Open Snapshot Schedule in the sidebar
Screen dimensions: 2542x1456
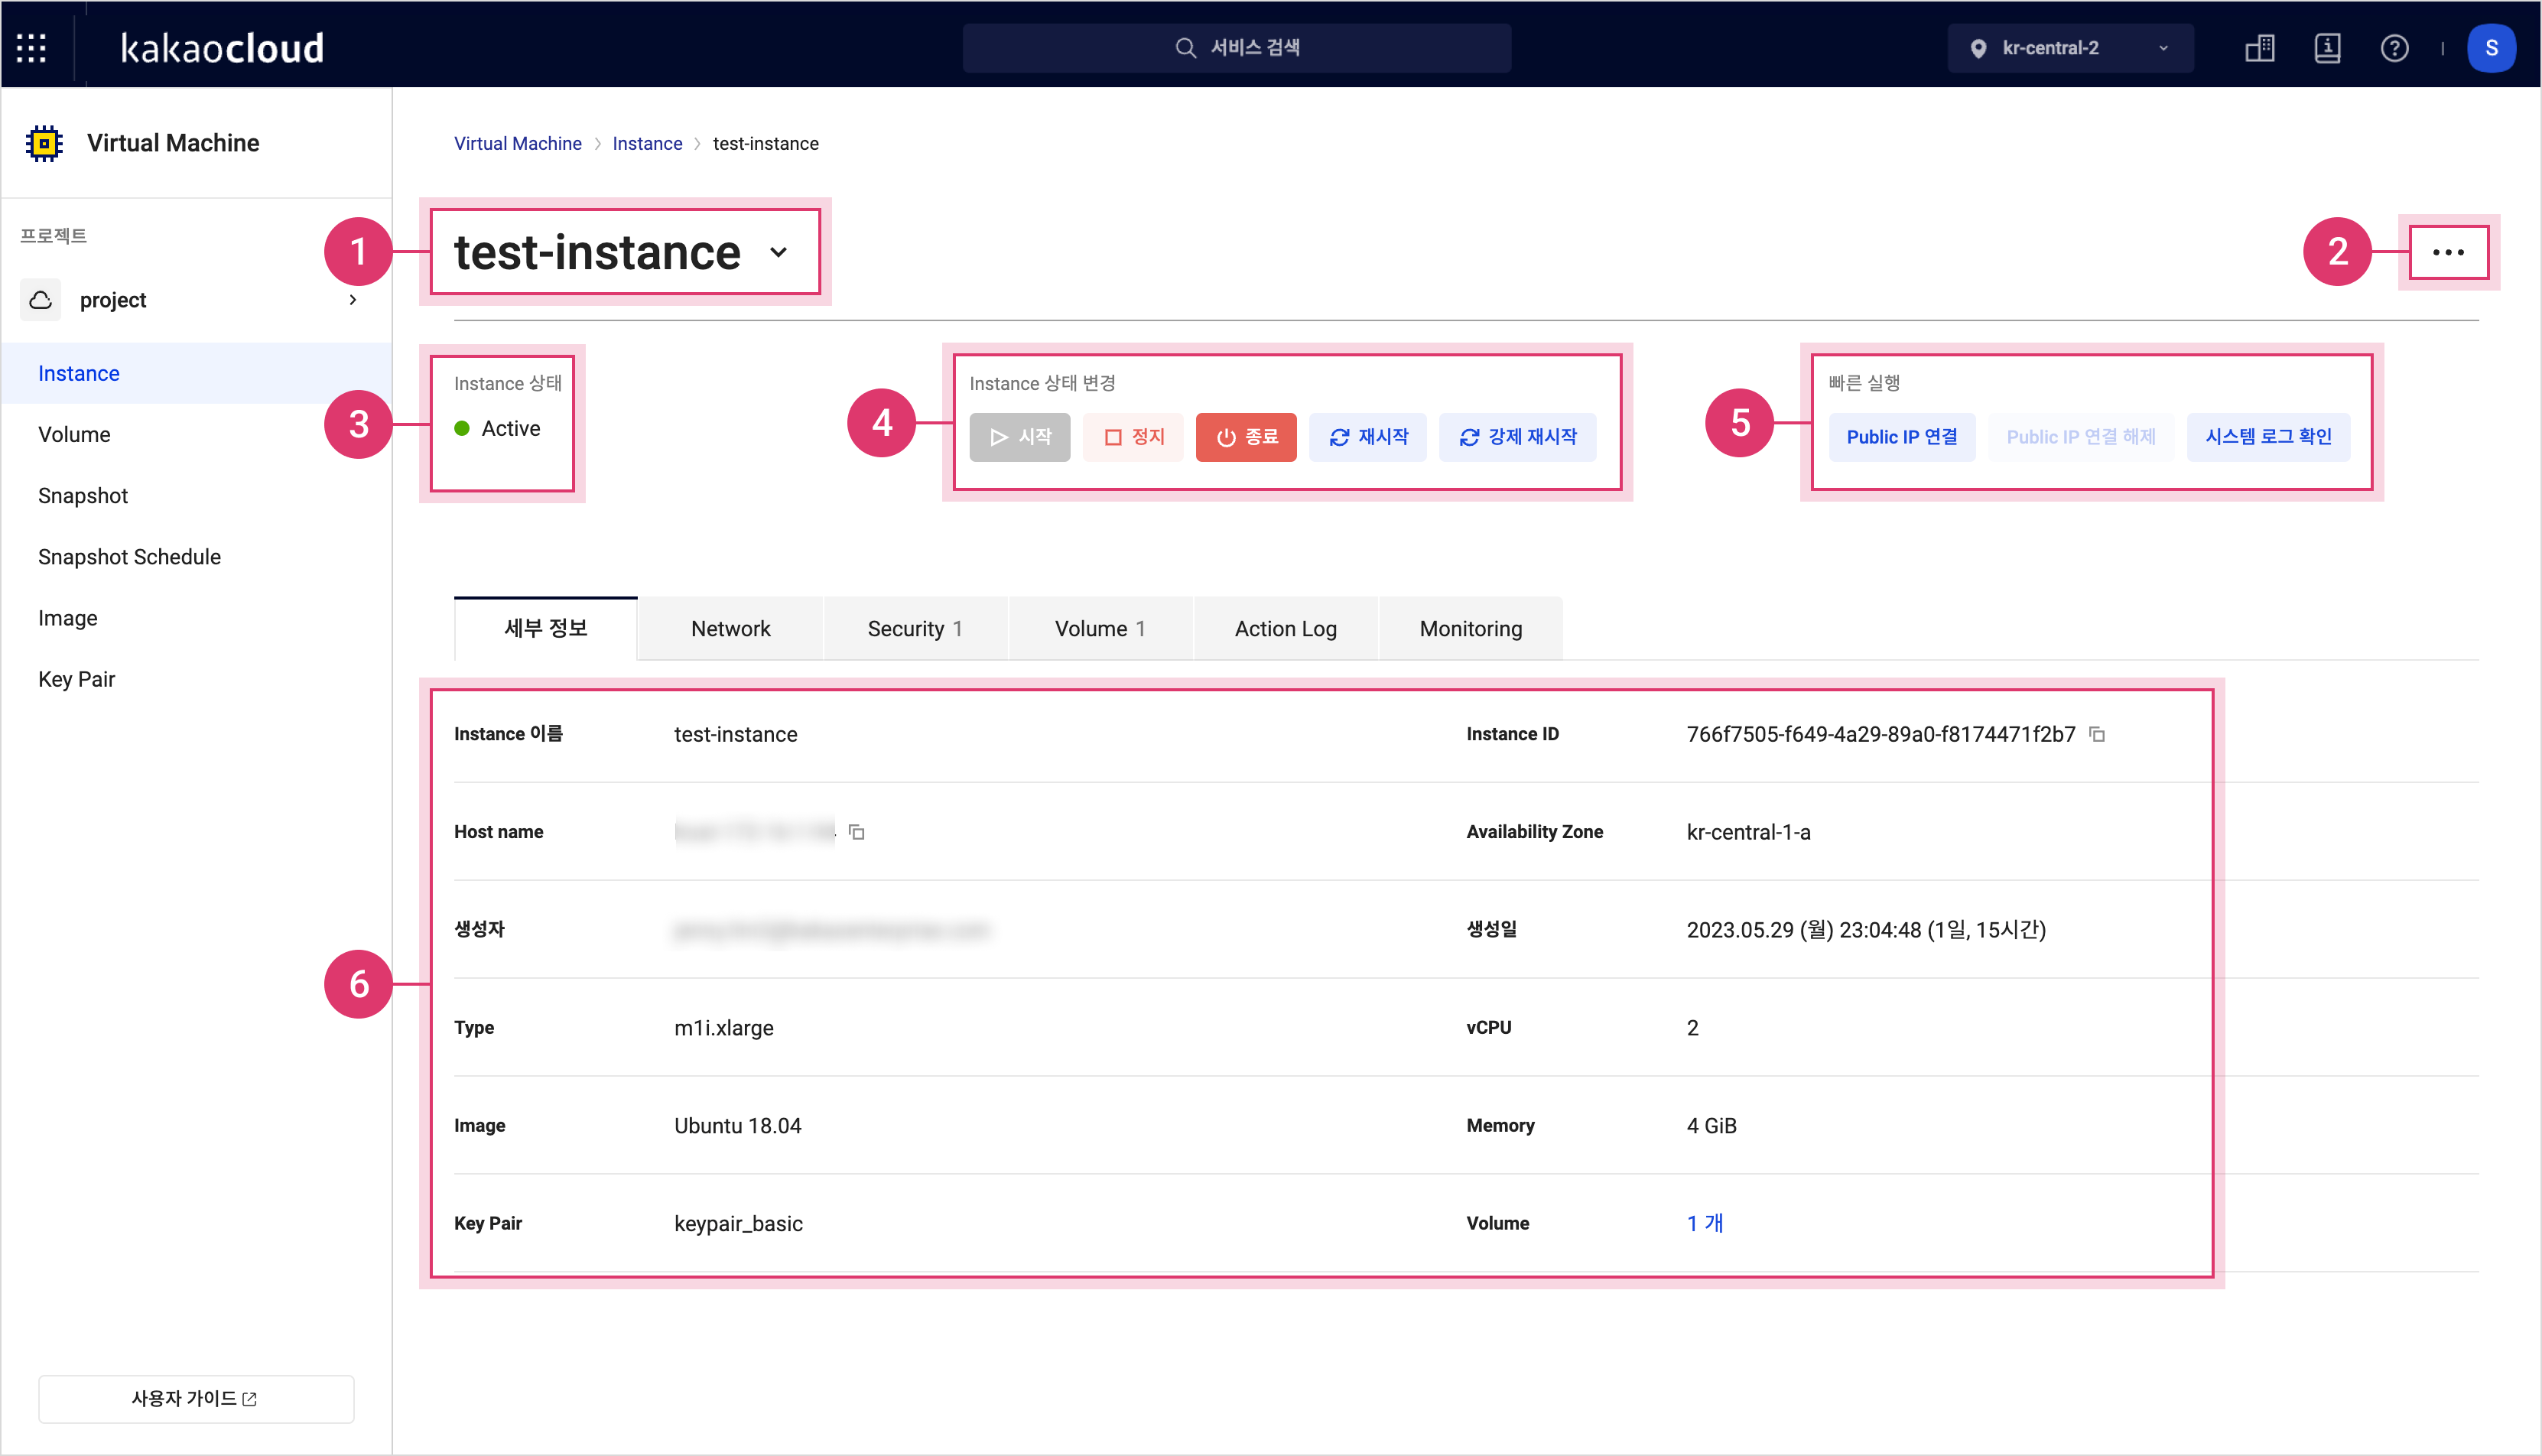click(x=196, y=556)
